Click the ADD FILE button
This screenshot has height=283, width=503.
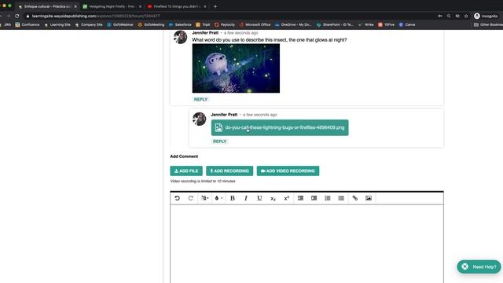(x=186, y=171)
